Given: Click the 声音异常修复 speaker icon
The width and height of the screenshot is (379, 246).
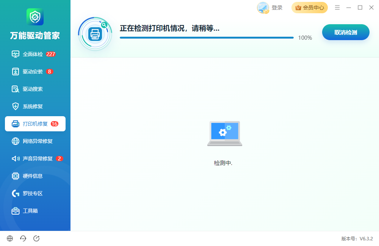Looking at the screenshot, I should [x=16, y=158].
